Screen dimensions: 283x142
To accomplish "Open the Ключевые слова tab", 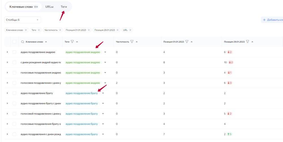I will coord(24,7).
